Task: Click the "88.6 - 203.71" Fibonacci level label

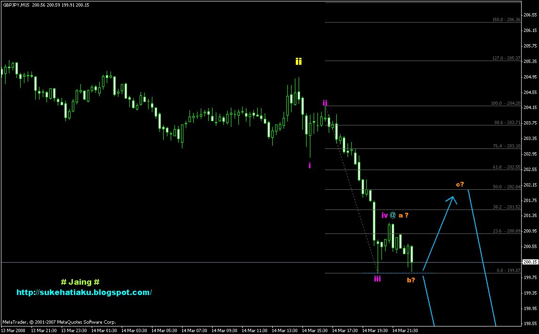Action: pos(507,122)
